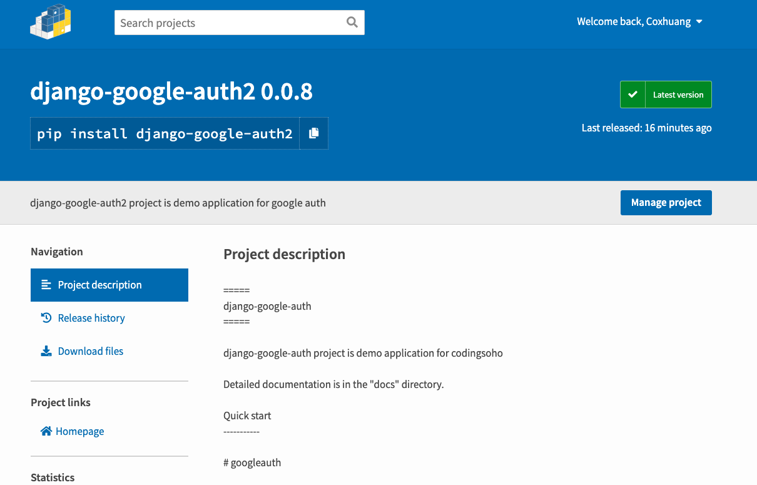
Task: Click the django-google-auth2 0.0.8 title
Action: [171, 92]
